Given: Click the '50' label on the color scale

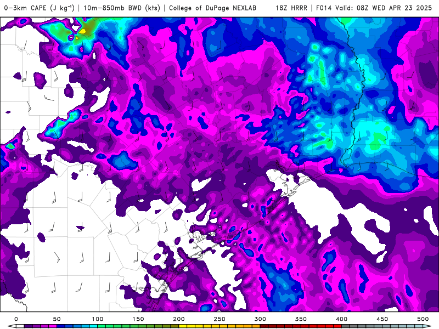Looking at the screenshot, I should click(x=57, y=319).
